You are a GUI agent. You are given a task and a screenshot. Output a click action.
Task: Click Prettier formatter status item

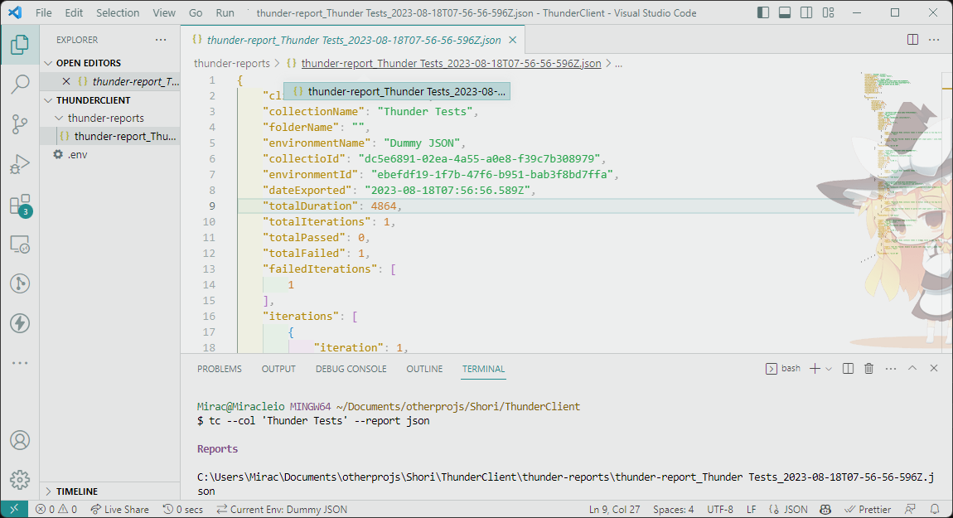(868, 510)
